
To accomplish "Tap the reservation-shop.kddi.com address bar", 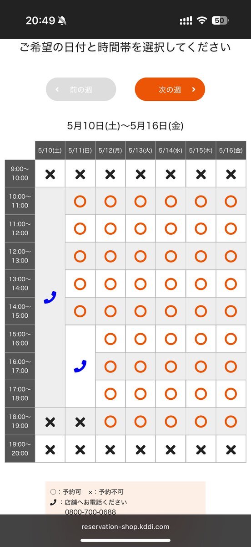I will click(x=125, y=526).
